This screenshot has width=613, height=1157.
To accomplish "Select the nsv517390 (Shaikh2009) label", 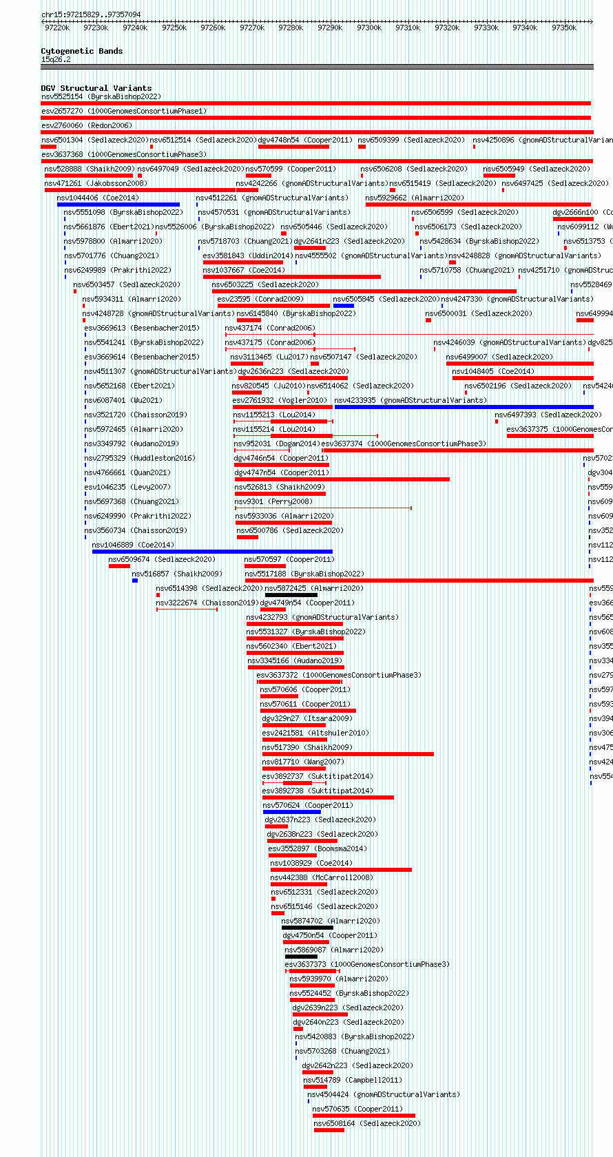I will 307,747.
